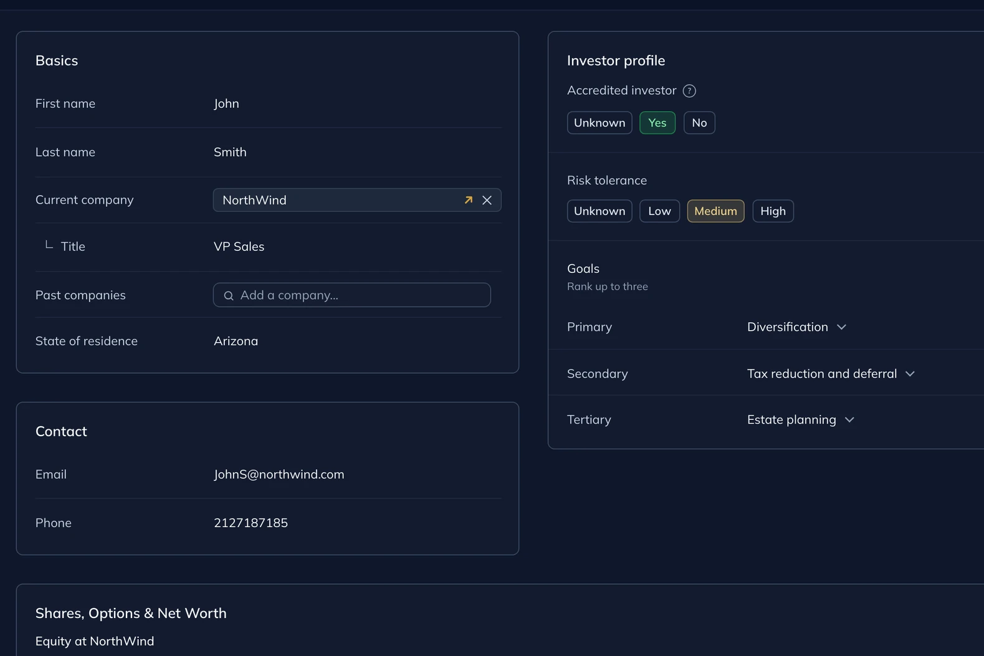The height and width of the screenshot is (656, 984).
Task: Set accredited investor to Unknown
Action: click(x=599, y=123)
